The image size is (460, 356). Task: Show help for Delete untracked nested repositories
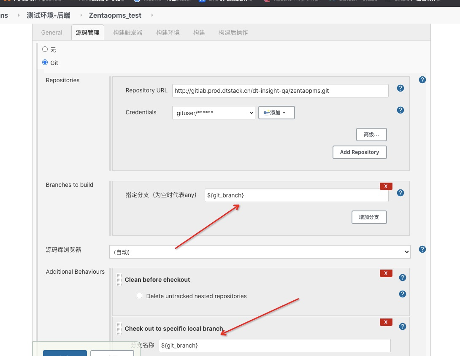403,294
